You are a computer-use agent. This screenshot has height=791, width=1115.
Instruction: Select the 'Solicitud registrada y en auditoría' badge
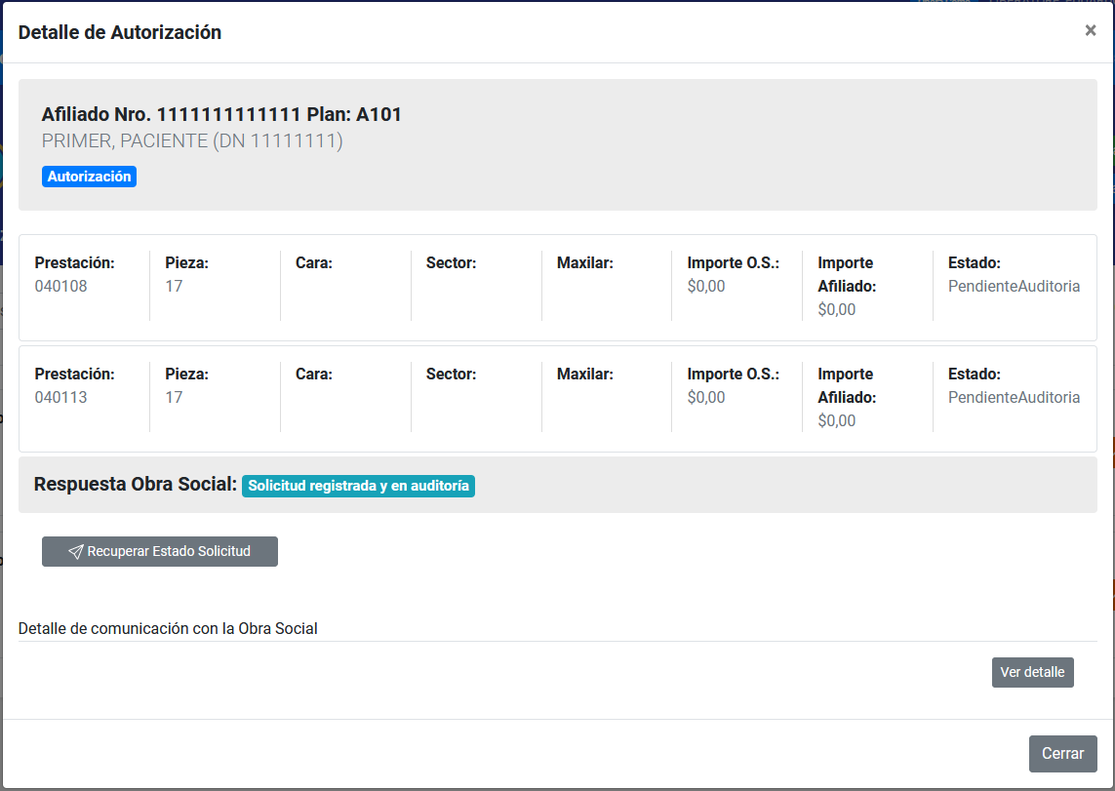point(358,486)
